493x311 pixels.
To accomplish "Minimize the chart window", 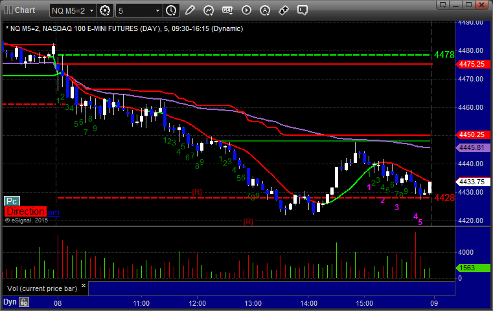I will coord(456,5).
